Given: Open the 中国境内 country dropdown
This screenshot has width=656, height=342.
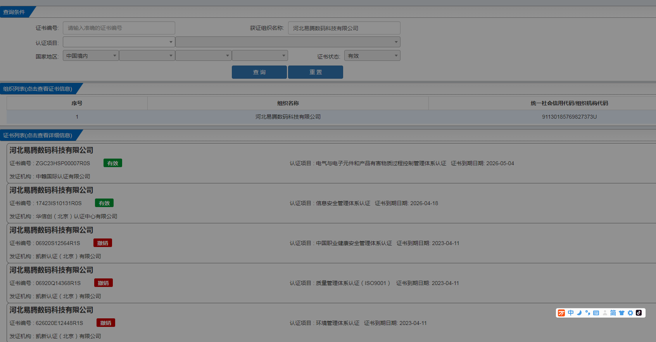Looking at the screenshot, I should point(91,56).
